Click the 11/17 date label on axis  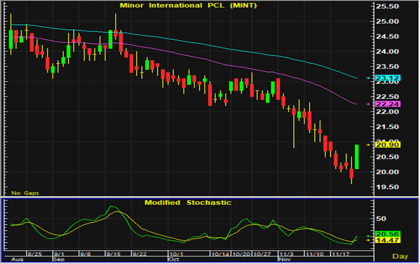(x=342, y=253)
